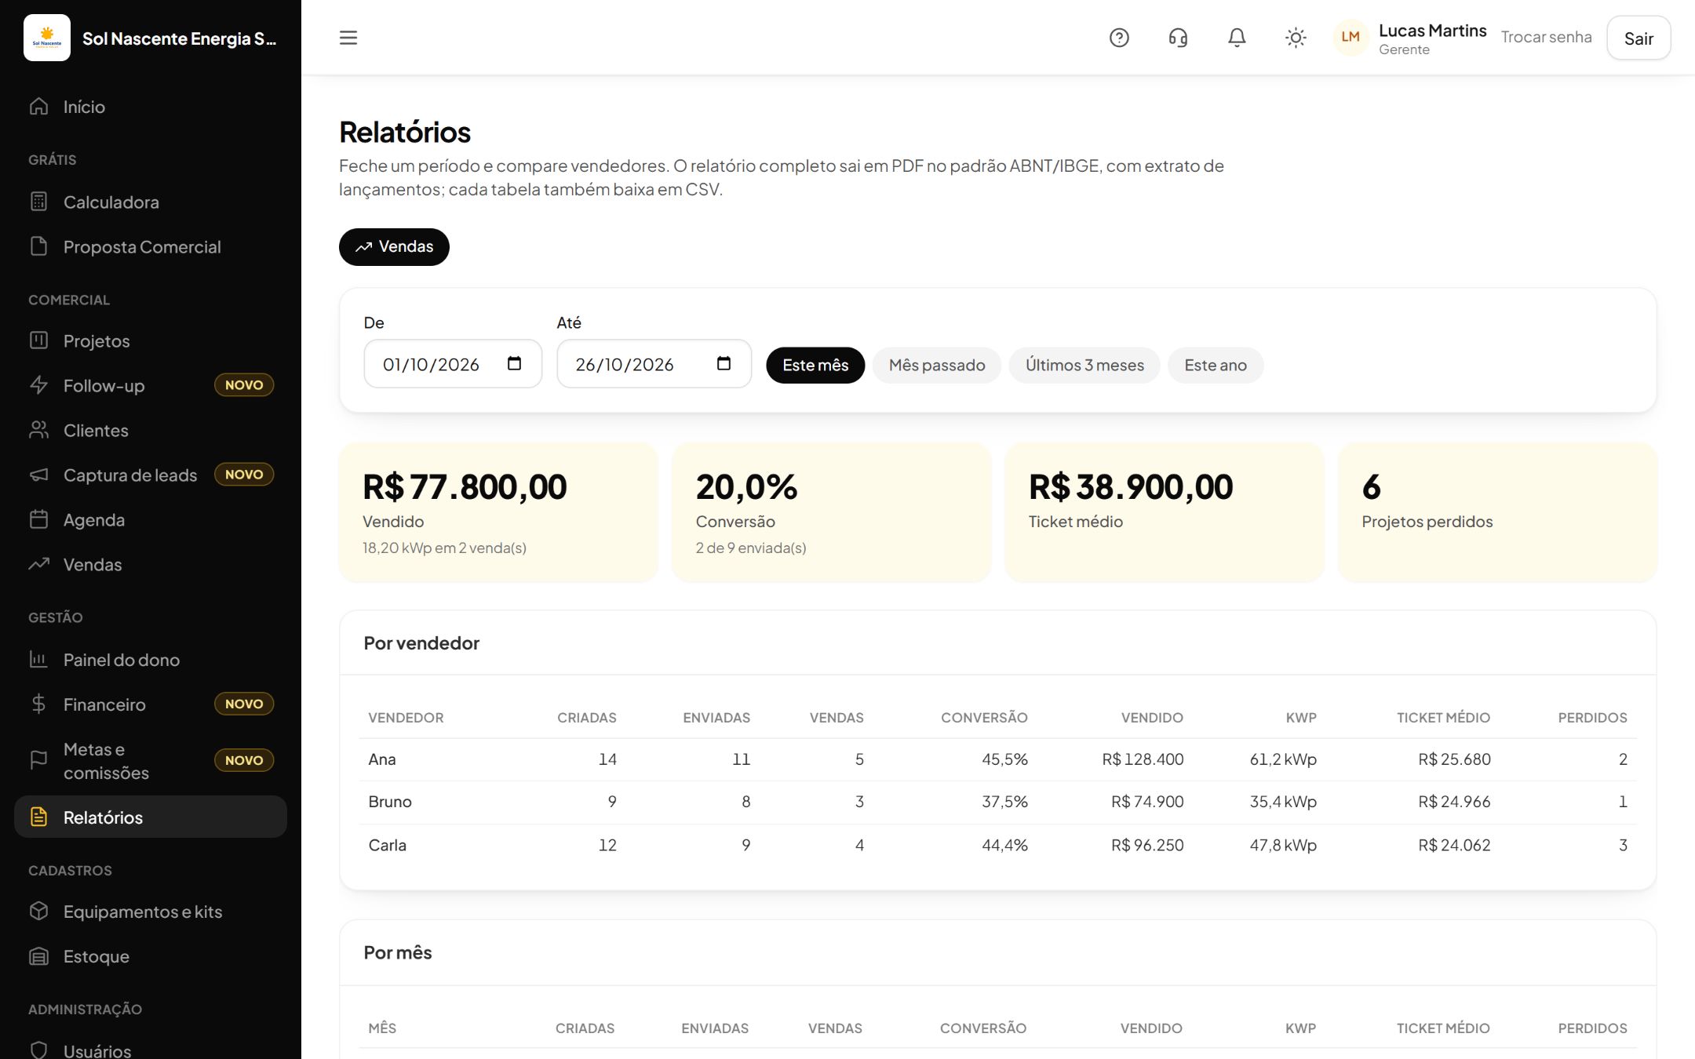Viewport: 1695px width, 1059px height.
Task: Open Equipamentos e kits
Action: click(151, 912)
